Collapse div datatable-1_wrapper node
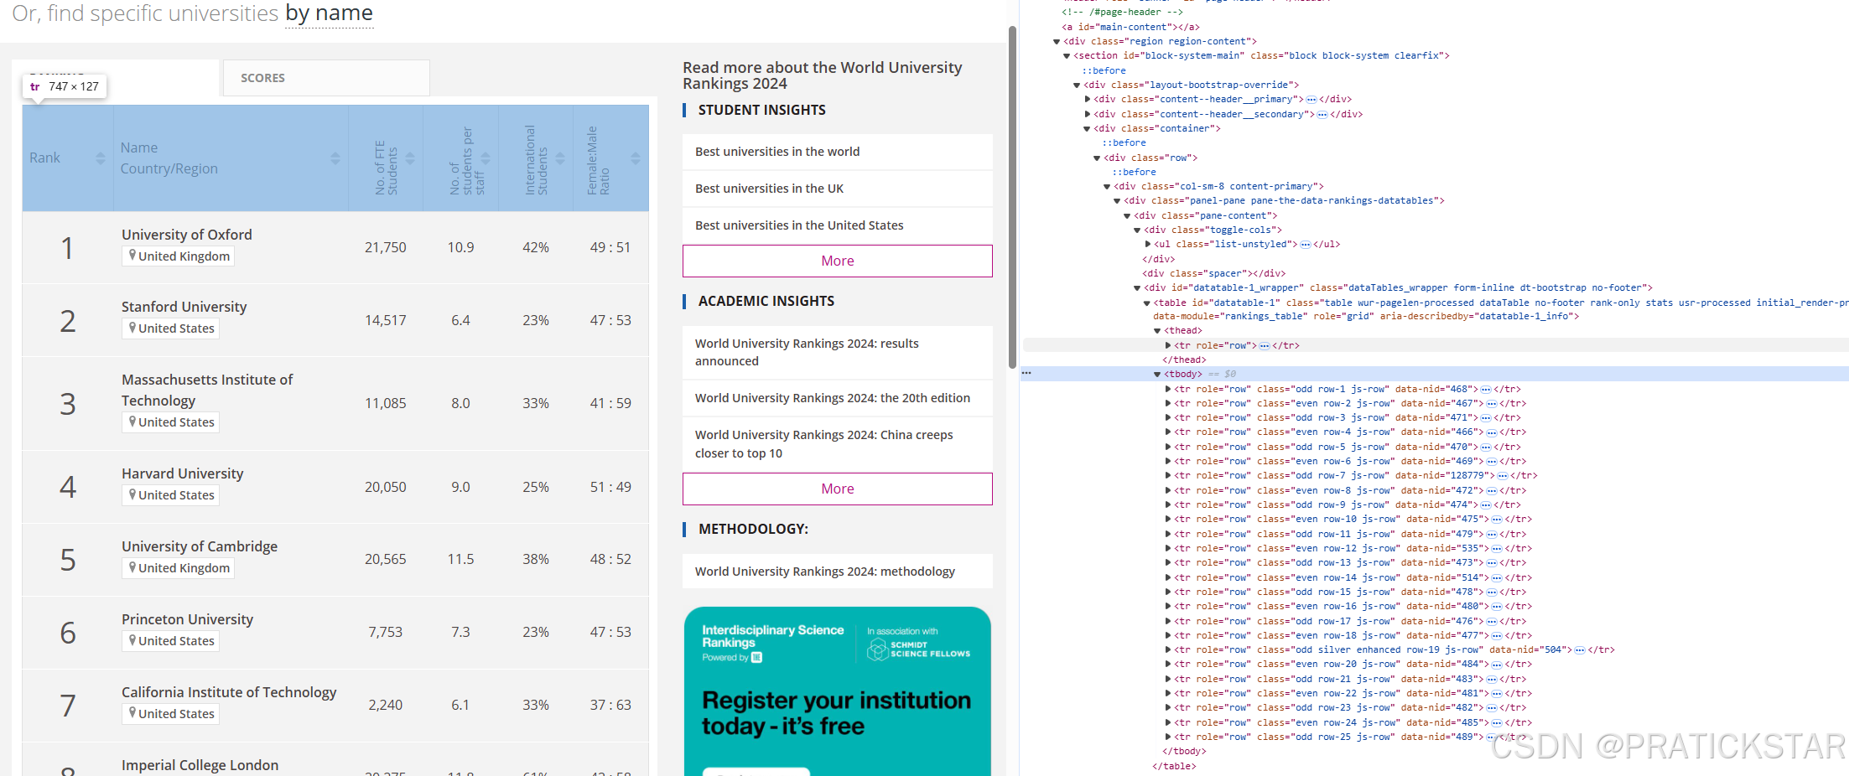This screenshot has width=1849, height=776. click(x=1137, y=288)
